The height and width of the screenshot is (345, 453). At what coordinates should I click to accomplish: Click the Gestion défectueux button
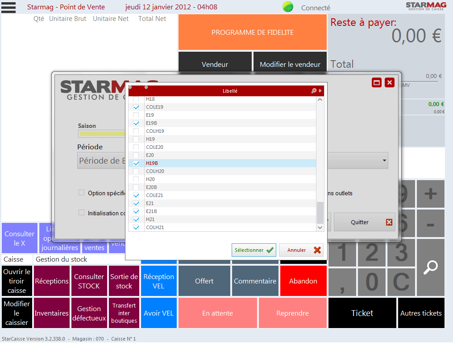[x=89, y=313]
